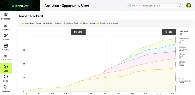
Task: Focus the 'Where do I go' search field
Action: pos(155,6)
